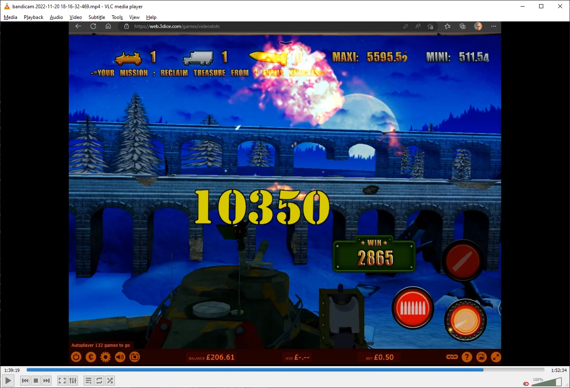Click the elapsed time 1:39:19 label
The image size is (570, 388).
click(x=12, y=370)
